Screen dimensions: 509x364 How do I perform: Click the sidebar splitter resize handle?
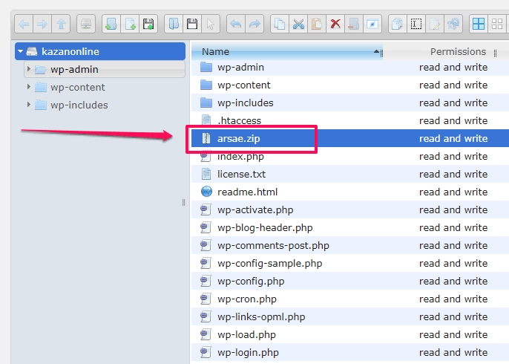tap(184, 203)
